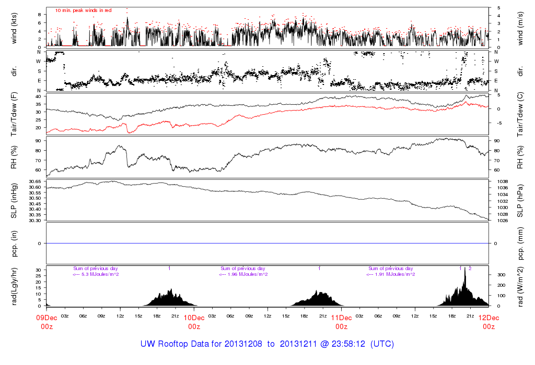This screenshot has width=535, height=365.
Task: Click the UW Rooftop Data title text
Action: click(x=267, y=344)
